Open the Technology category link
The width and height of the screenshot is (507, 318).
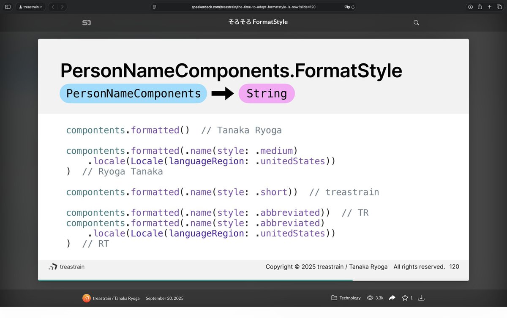[350, 298]
